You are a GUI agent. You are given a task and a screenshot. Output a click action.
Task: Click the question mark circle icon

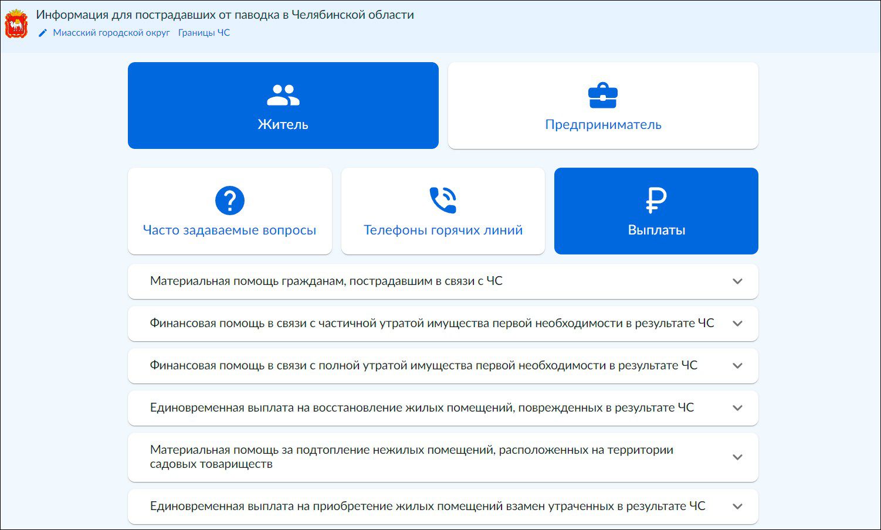point(230,201)
